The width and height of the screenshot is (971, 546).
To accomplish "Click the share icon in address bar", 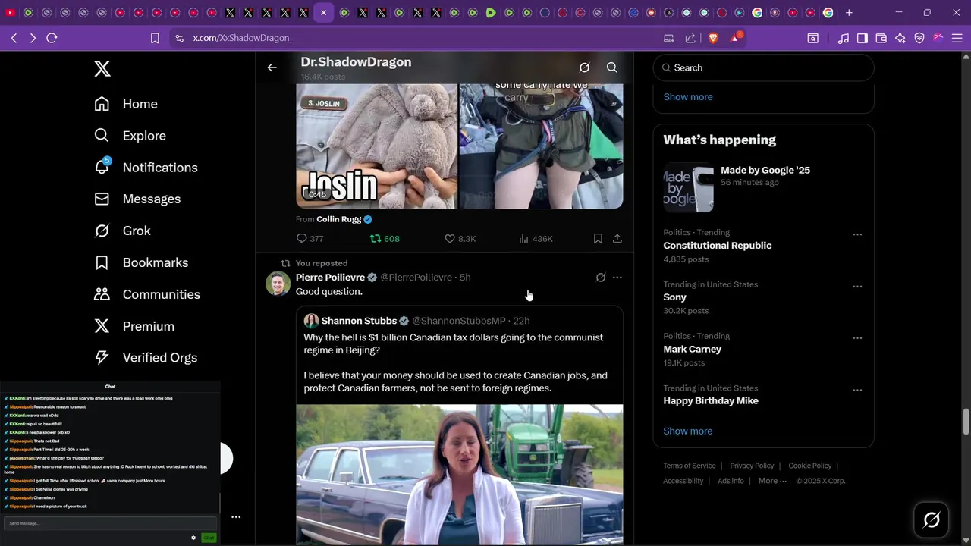I will coord(690,38).
